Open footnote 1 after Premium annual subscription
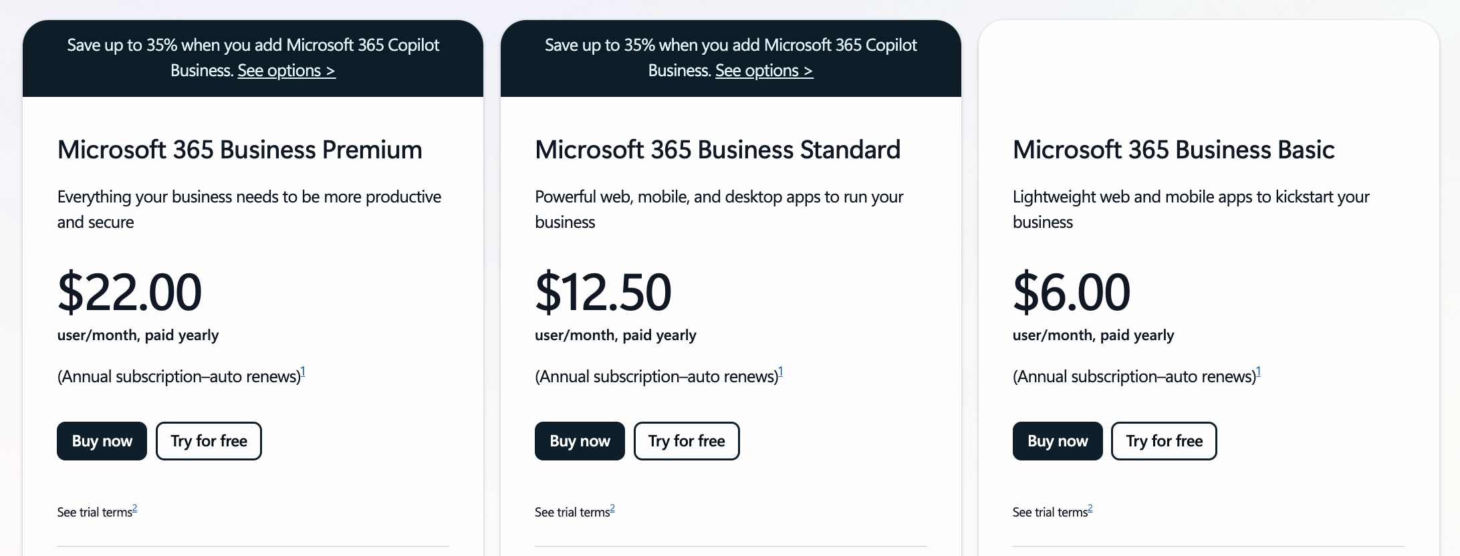The width and height of the screenshot is (1460, 556). pyautogui.click(x=303, y=372)
